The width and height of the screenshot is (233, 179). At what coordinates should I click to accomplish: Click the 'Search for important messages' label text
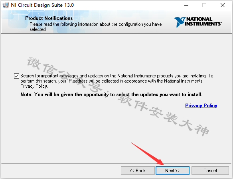tap(117, 81)
